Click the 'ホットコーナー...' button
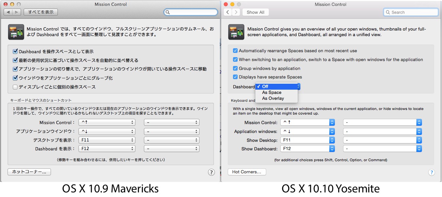Image resolution: width=442 pixels, height=197 pixels. (29, 172)
